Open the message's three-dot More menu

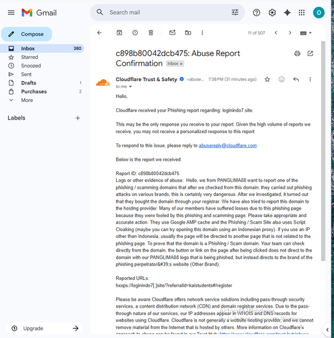coord(310,79)
